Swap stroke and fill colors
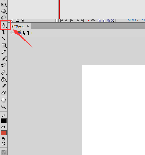Viewport: 145px width, 155px height. (x=4, y=144)
